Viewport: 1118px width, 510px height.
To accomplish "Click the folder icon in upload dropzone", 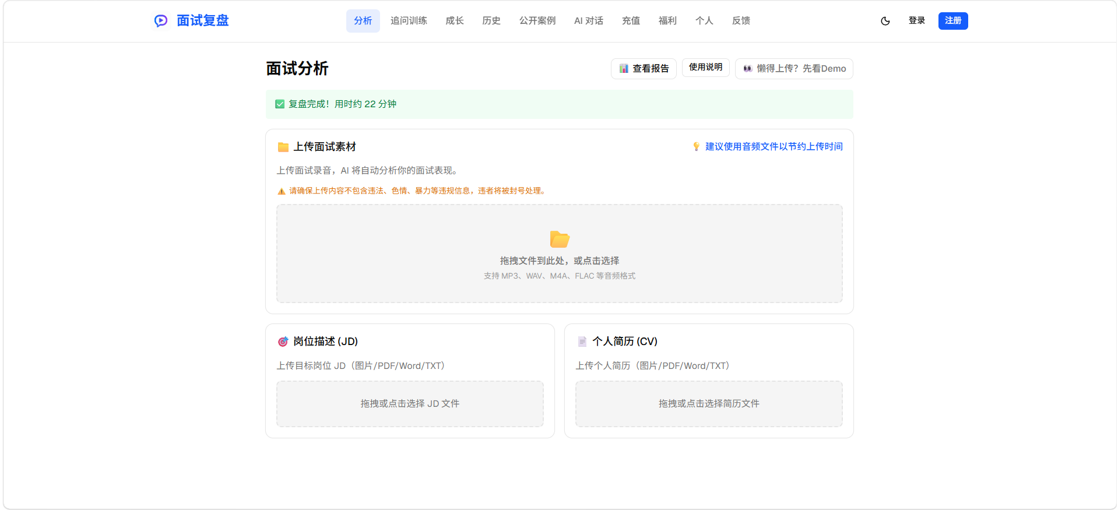I will [x=560, y=239].
